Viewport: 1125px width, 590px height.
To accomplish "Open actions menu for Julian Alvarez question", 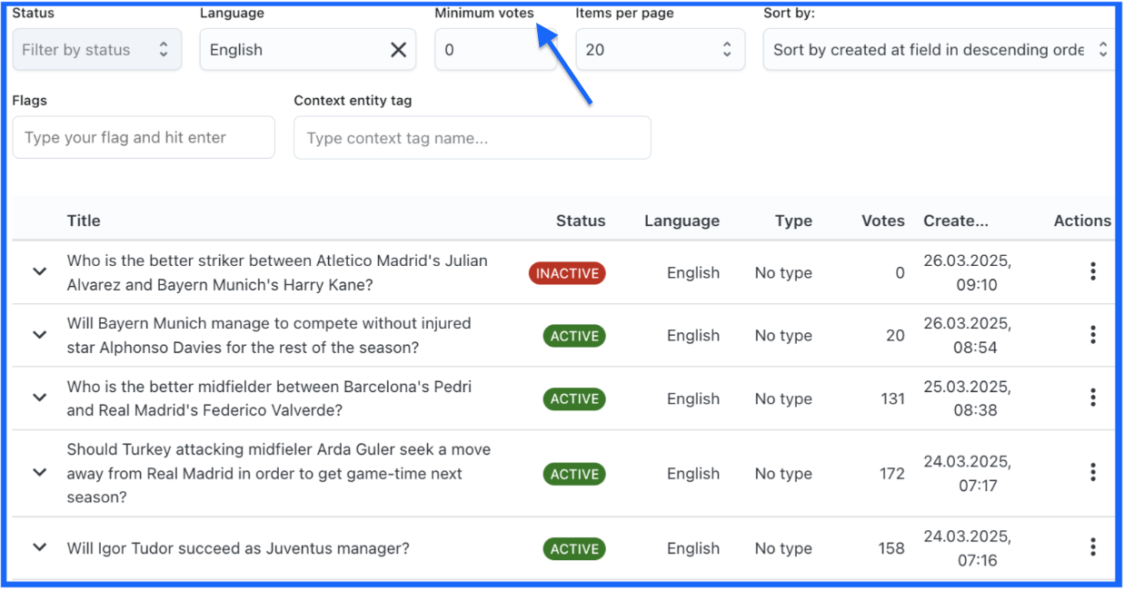I will coord(1092,271).
